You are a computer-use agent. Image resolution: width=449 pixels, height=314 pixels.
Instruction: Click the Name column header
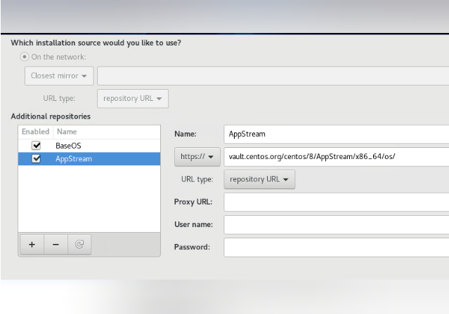pyautogui.click(x=107, y=132)
